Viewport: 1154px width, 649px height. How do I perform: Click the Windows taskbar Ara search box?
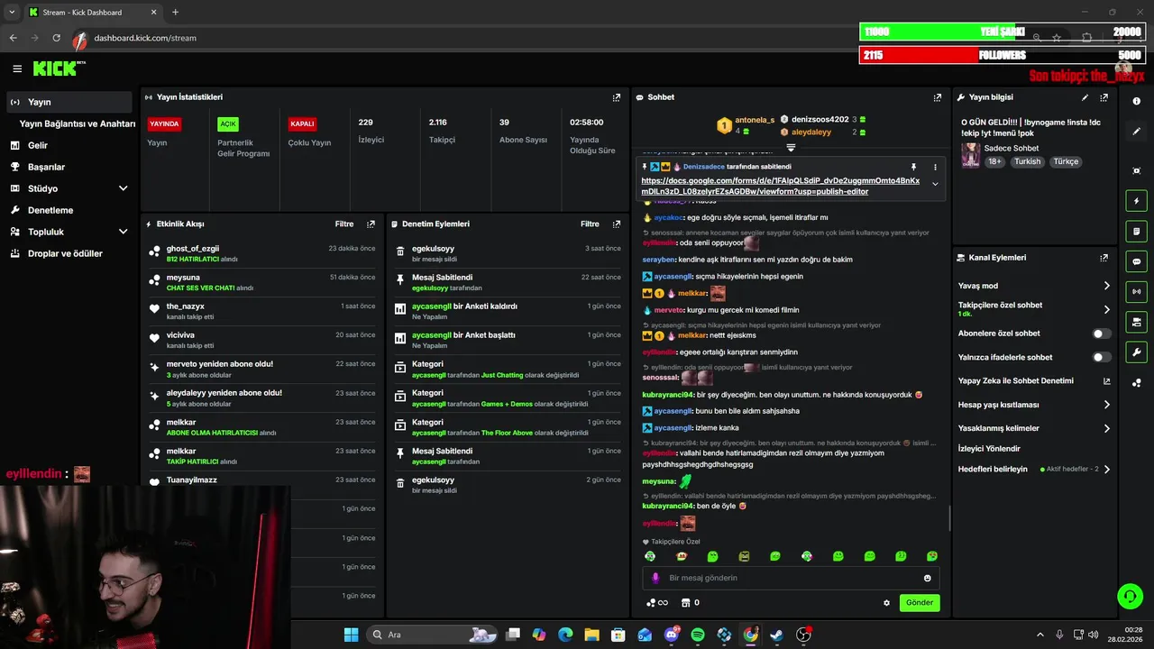pos(433,635)
